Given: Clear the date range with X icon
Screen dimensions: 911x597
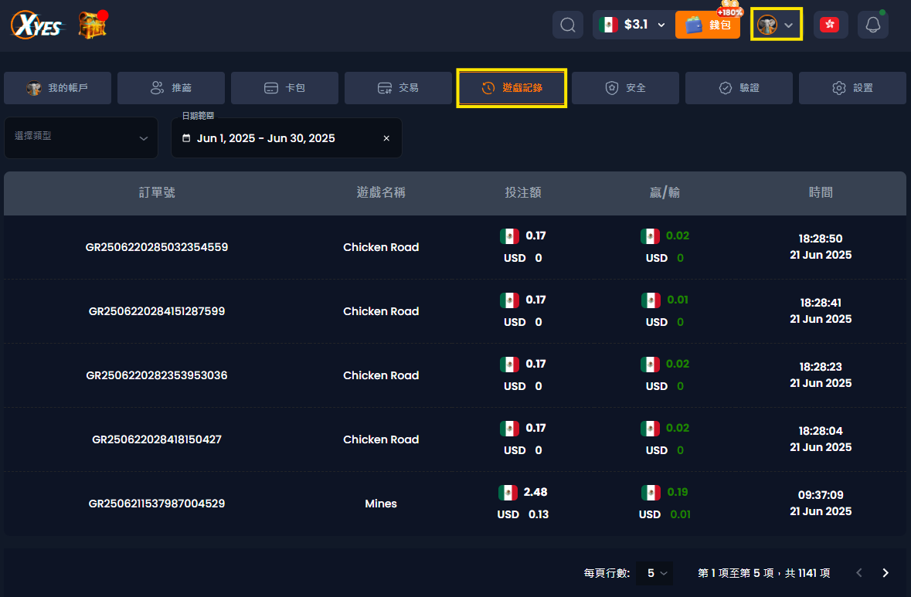Looking at the screenshot, I should coord(386,138).
